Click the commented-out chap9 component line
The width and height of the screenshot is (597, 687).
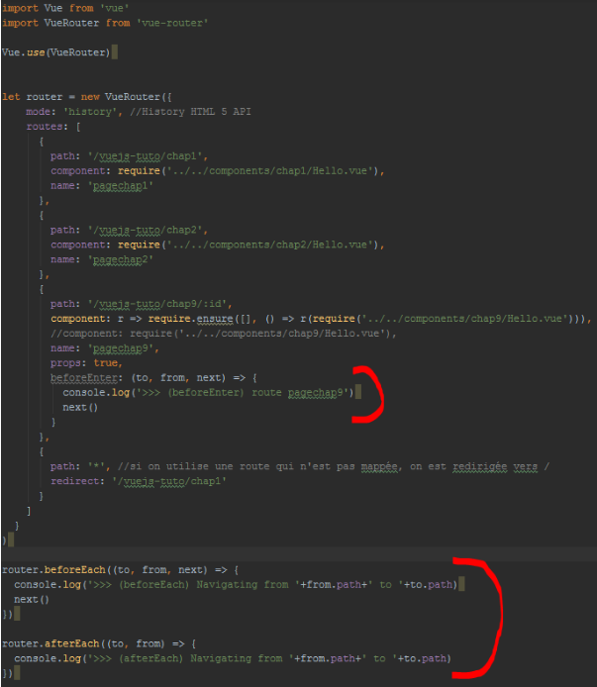point(224,334)
